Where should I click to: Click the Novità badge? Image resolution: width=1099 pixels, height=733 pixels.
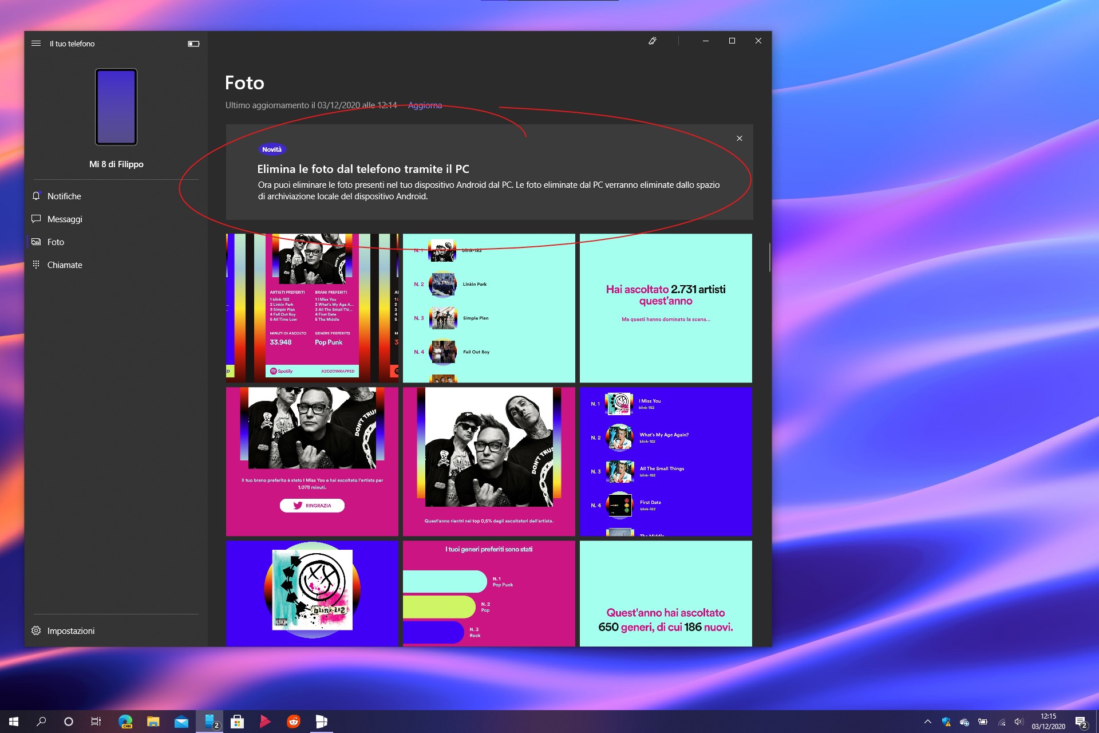pyautogui.click(x=272, y=149)
